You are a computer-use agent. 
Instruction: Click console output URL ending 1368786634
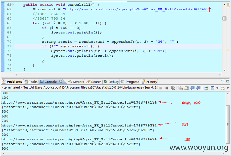pyautogui.click(x=79, y=139)
